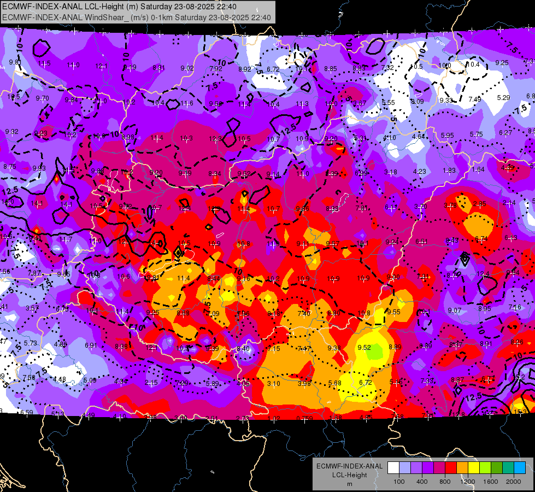The image size is (535, 492).
Task: Click the map value 3.18
Action: (x=391, y=172)
